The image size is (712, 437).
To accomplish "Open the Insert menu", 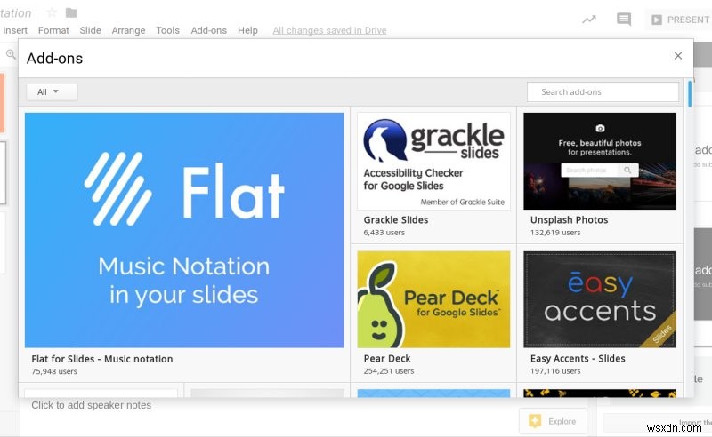I will pyautogui.click(x=15, y=30).
